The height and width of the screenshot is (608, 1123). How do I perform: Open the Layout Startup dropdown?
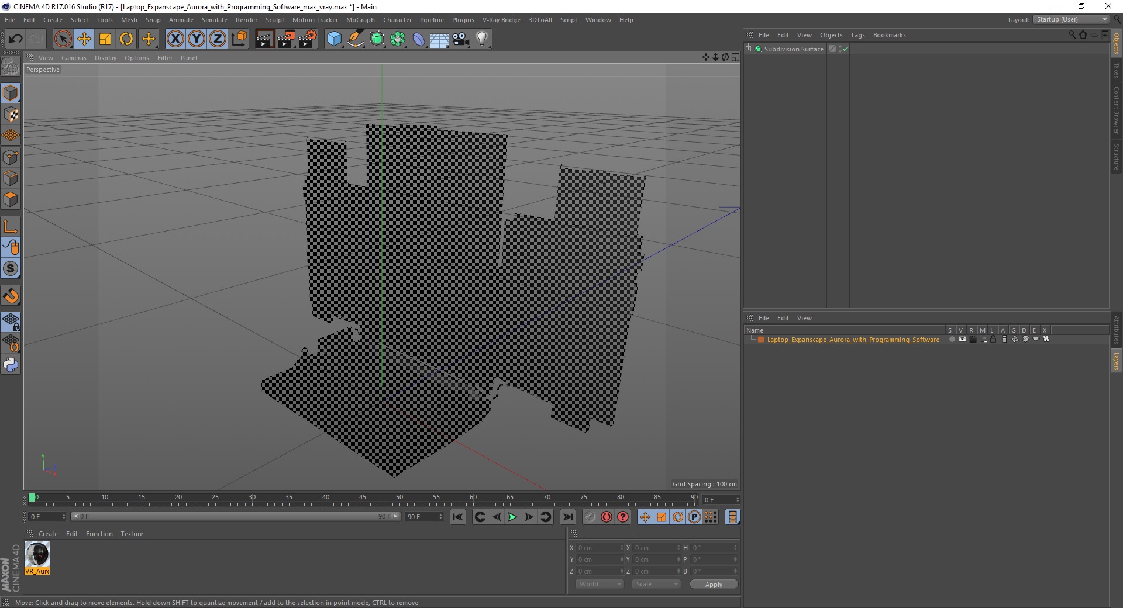coord(1071,19)
